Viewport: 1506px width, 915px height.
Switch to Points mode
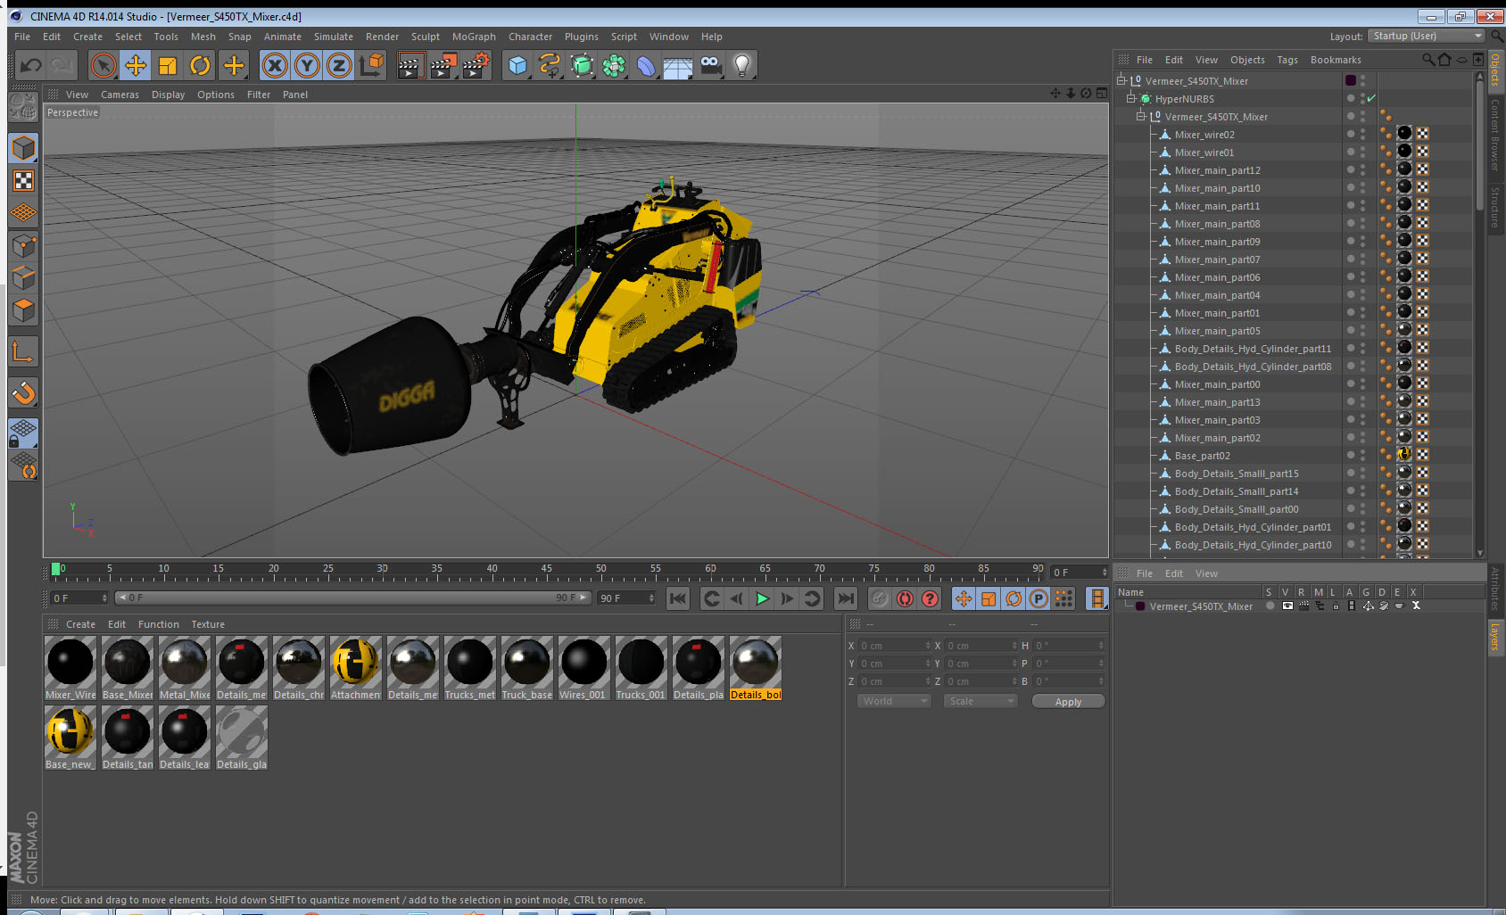24,245
